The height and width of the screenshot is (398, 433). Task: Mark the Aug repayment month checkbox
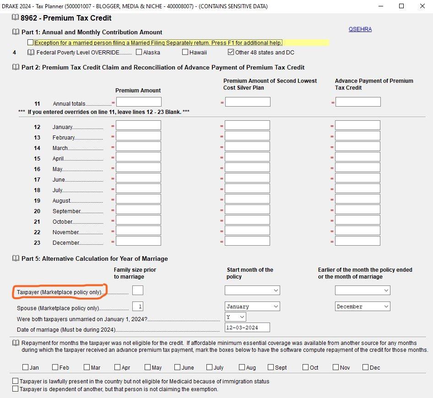point(242,367)
